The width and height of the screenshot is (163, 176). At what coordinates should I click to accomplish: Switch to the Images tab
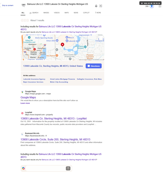46,13
